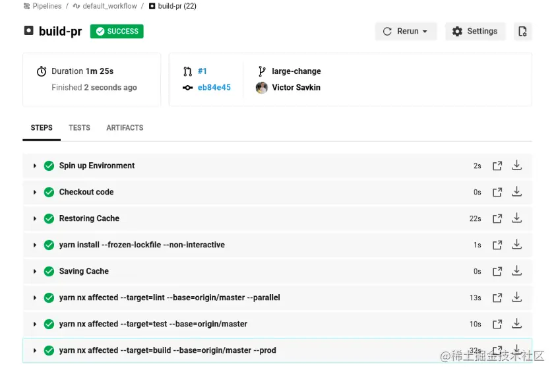
Task: Open pull request #1 link
Action: (x=202, y=71)
